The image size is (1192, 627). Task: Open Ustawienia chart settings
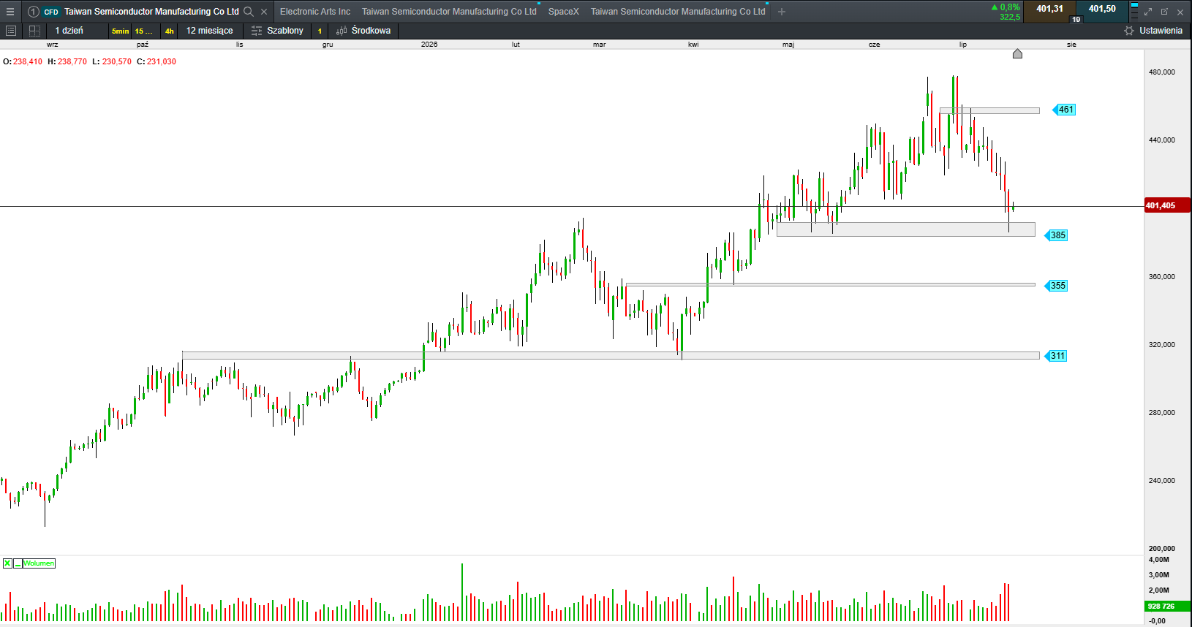pos(1153,31)
